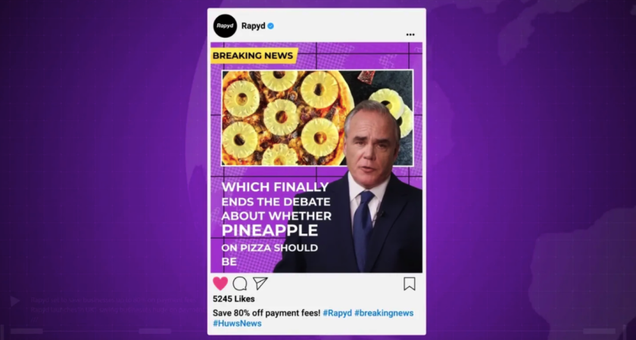Click the video progress bar at bottom

[318, 331]
